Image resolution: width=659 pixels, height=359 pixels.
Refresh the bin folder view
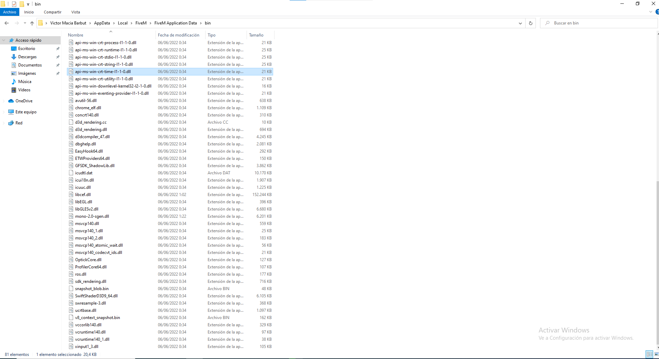[x=530, y=23]
